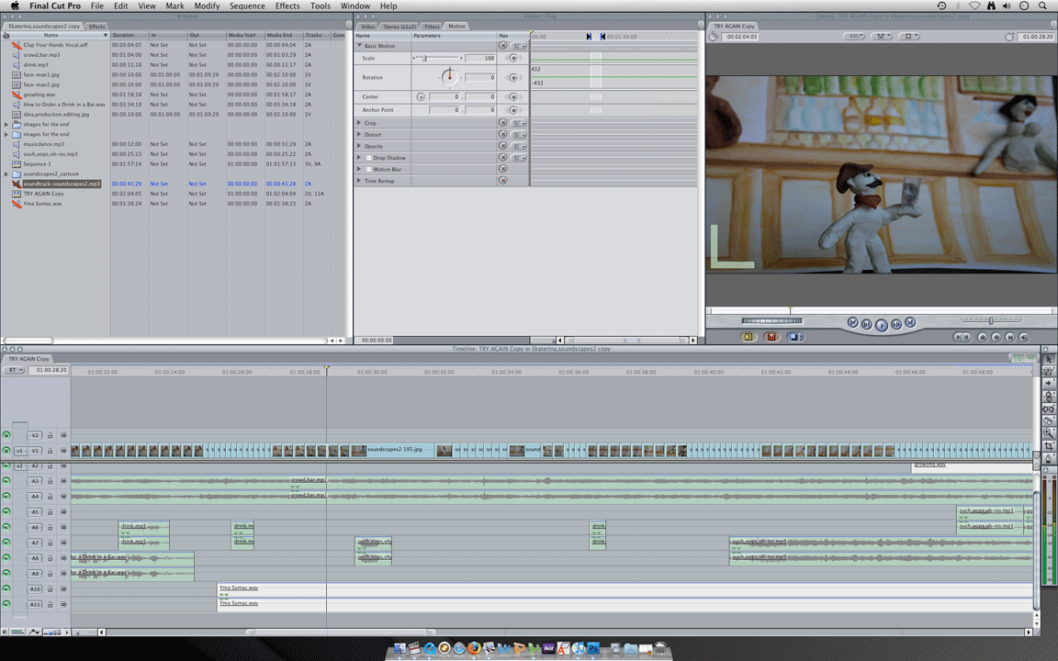Add a Rotation keyframe with diamond button

point(513,77)
